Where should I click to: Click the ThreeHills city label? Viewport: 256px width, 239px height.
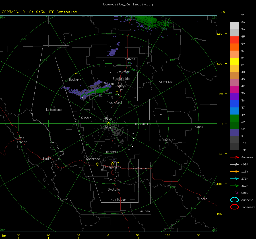[x=143, y=124]
